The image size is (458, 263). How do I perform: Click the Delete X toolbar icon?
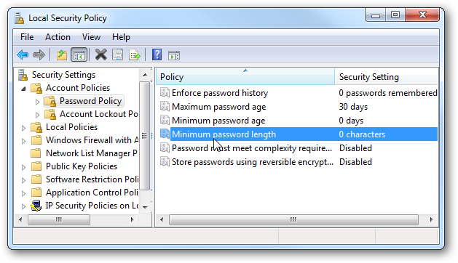(100, 54)
